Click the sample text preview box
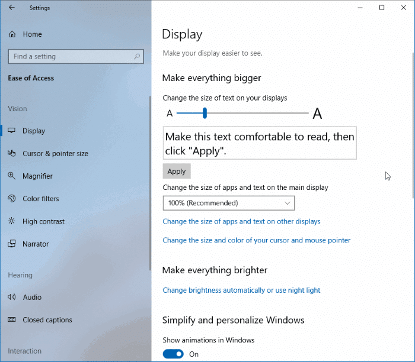Viewport: 415px width, 362px height. tap(260, 143)
